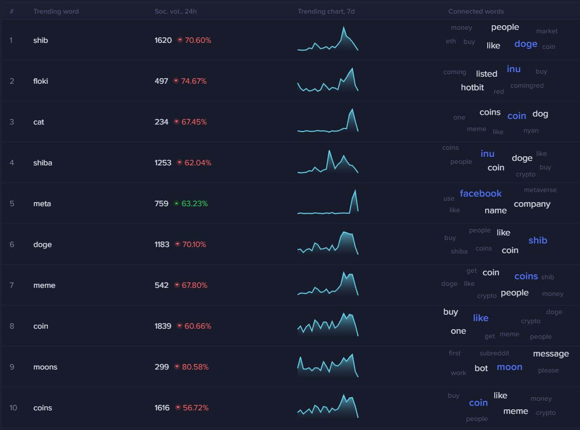The image size is (580, 430).
Task: Click the facebook connected word
Action: pos(481,194)
